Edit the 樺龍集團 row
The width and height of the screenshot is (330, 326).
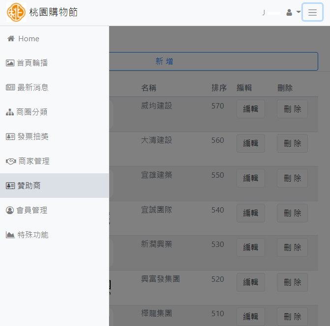point(251,317)
